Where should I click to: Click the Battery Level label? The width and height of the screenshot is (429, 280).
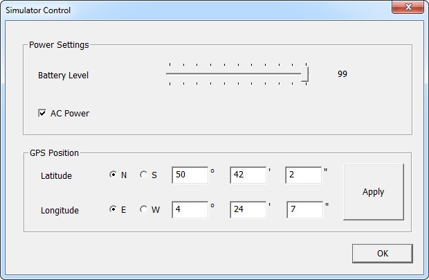[x=63, y=75]
